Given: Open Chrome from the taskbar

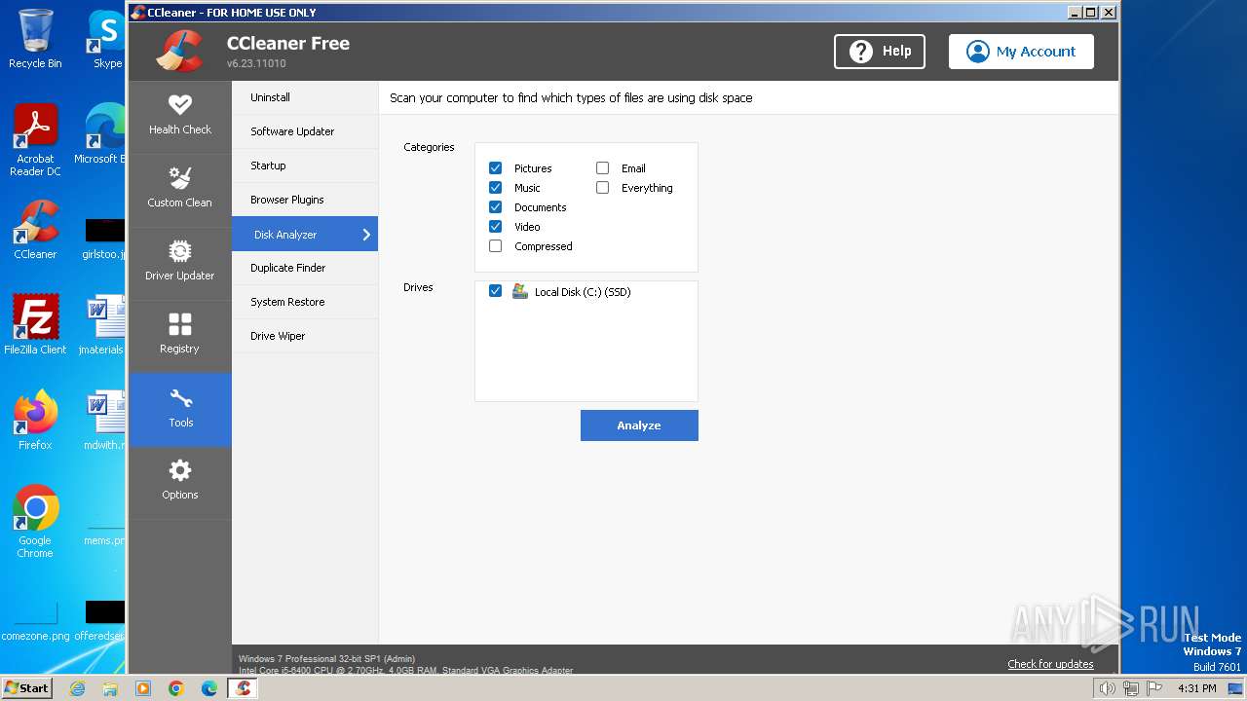Looking at the screenshot, I should pyautogui.click(x=176, y=688).
